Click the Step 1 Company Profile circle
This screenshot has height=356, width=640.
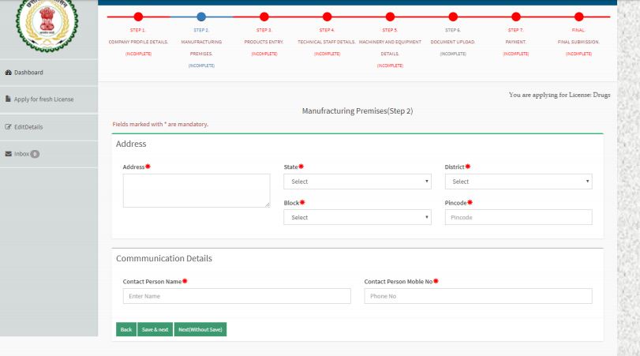click(139, 16)
